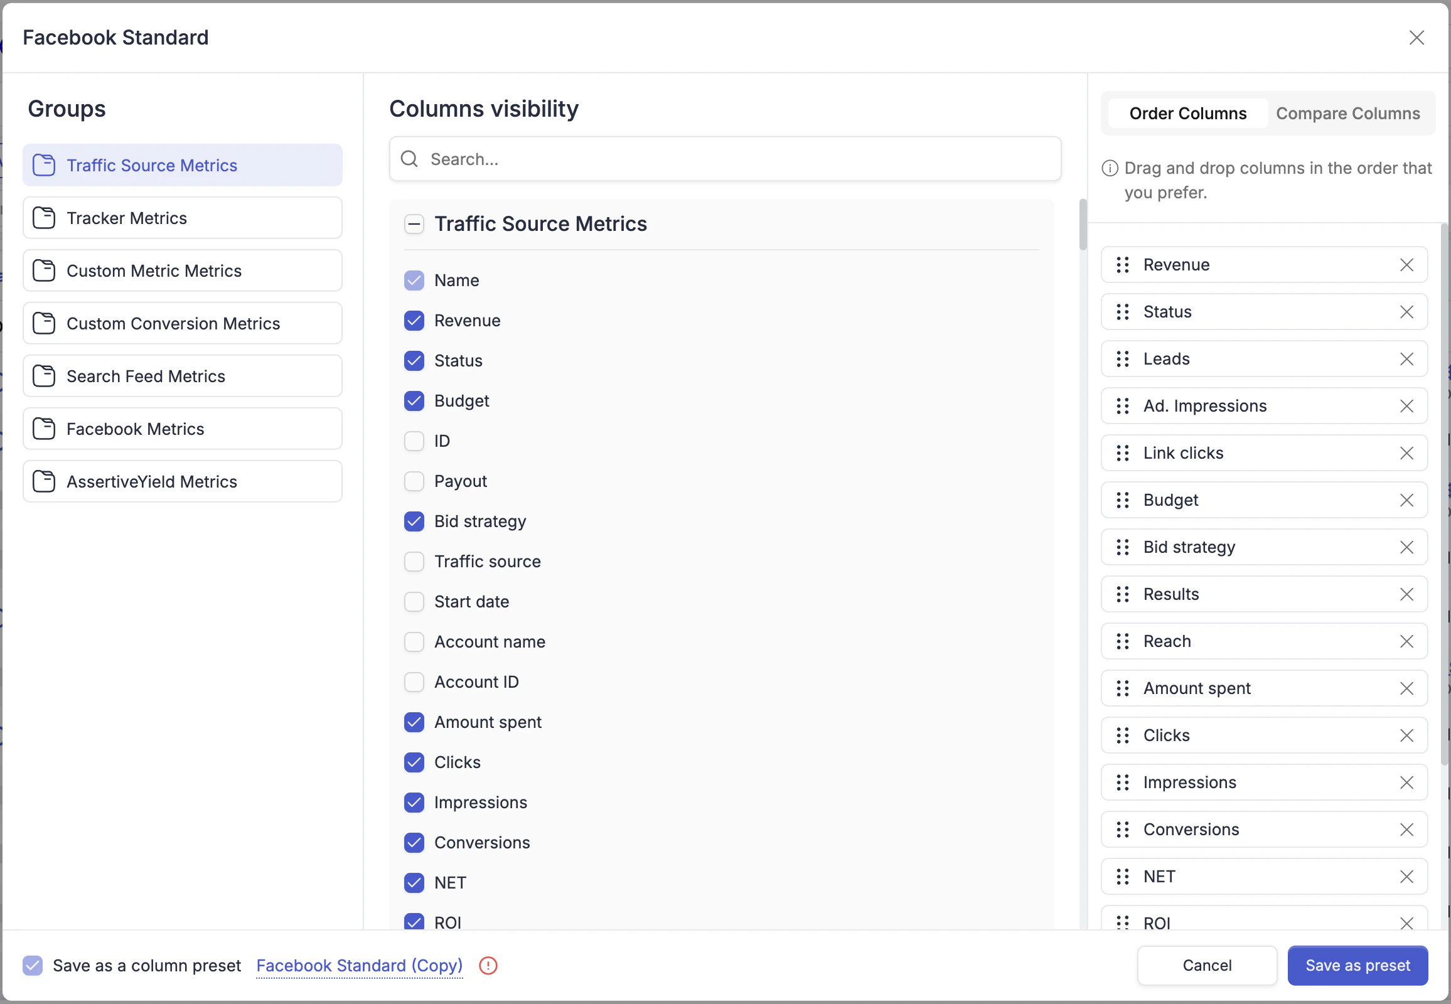Remove Budget from the ordered columns list
Screen dimensions: 1451x1004
pyautogui.click(x=1406, y=500)
